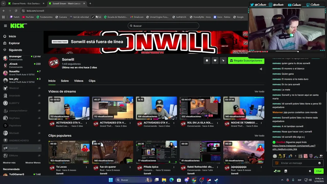Viewport: 327px width, 184px height.
Task: Click Mostrar Menos in the sidebar
Action: tap(33, 163)
